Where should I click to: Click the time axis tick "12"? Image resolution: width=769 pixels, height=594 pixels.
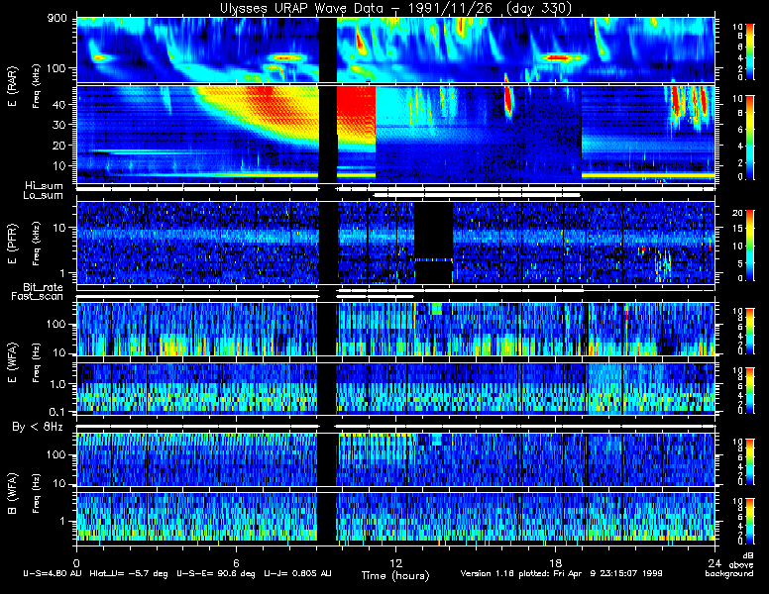395,563
